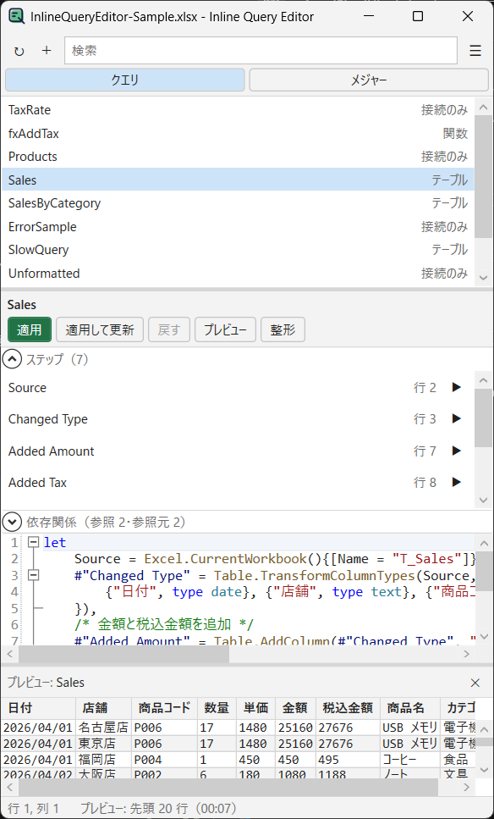Click the query list scrollbar up arrow
This screenshot has width=494, height=819.
coord(484,108)
